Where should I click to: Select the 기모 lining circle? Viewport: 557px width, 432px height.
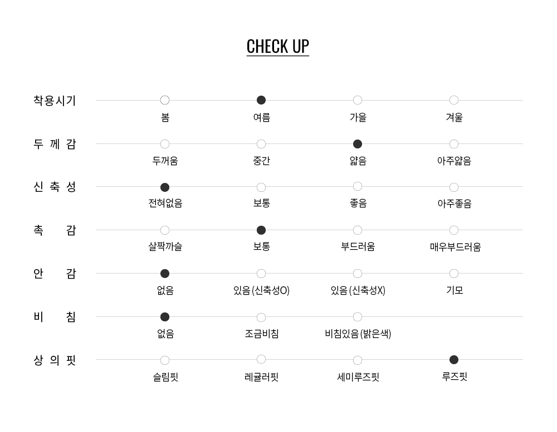point(454,274)
